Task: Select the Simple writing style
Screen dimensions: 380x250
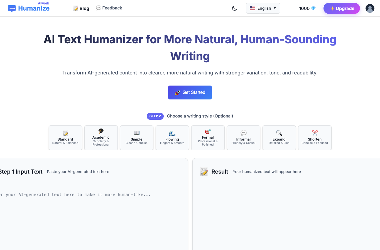Action: [x=137, y=138]
